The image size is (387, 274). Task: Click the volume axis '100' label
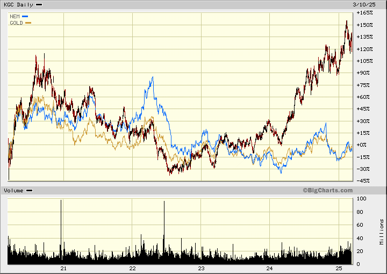[x=362, y=199]
